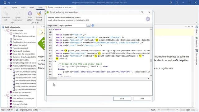Click the spell check icon in status bar
Viewport: 199px width, 112px height.
coord(17,110)
